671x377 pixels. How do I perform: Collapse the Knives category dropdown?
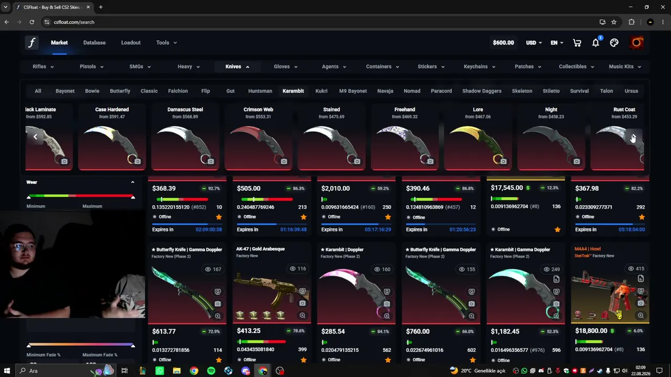(237, 66)
